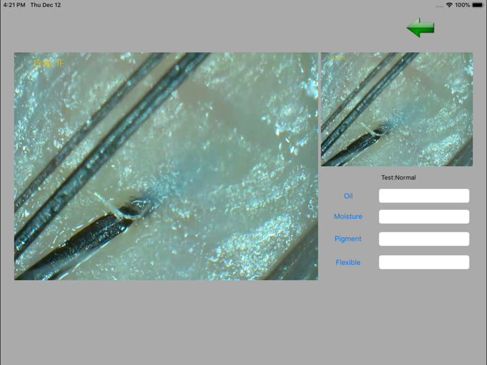Click the Flexible label button
The image size is (487, 365).
tap(348, 262)
